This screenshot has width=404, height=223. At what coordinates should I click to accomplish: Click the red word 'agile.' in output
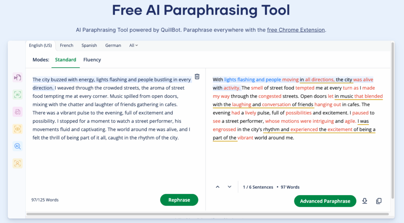(x=350, y=121)
